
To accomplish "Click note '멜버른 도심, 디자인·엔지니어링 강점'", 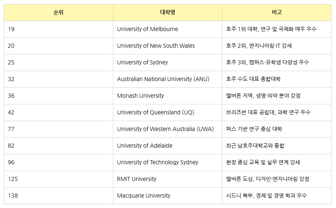I will [x=268, y=179].
